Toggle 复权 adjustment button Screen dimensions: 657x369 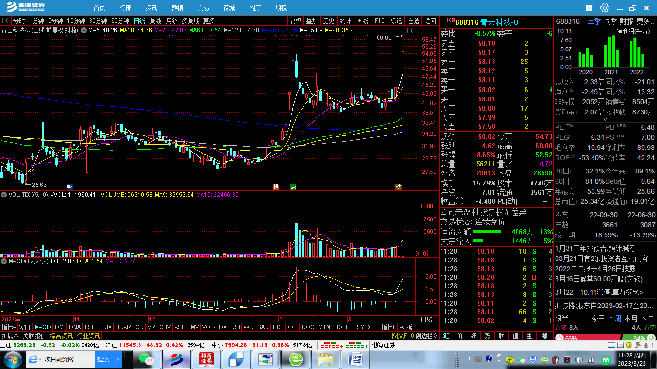click(x=295, y=21)
